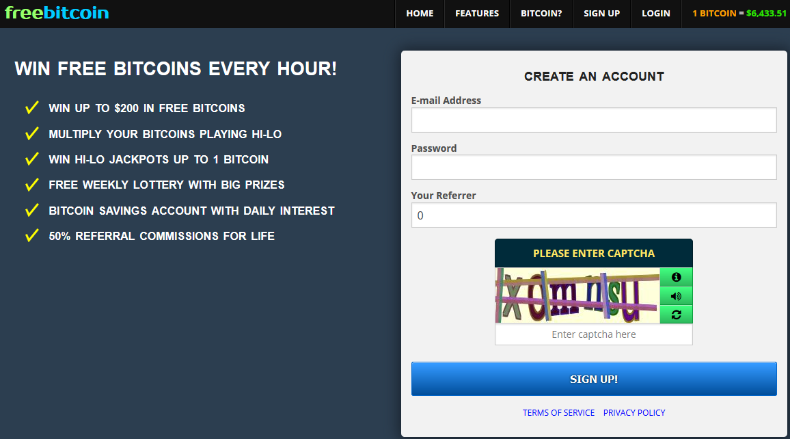Click MULTIPLY YOUR BITCOINS PLAYING HI-LO text

165,134
